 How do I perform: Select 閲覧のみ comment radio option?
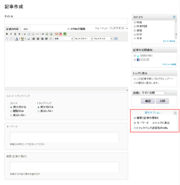click(11, 111)
